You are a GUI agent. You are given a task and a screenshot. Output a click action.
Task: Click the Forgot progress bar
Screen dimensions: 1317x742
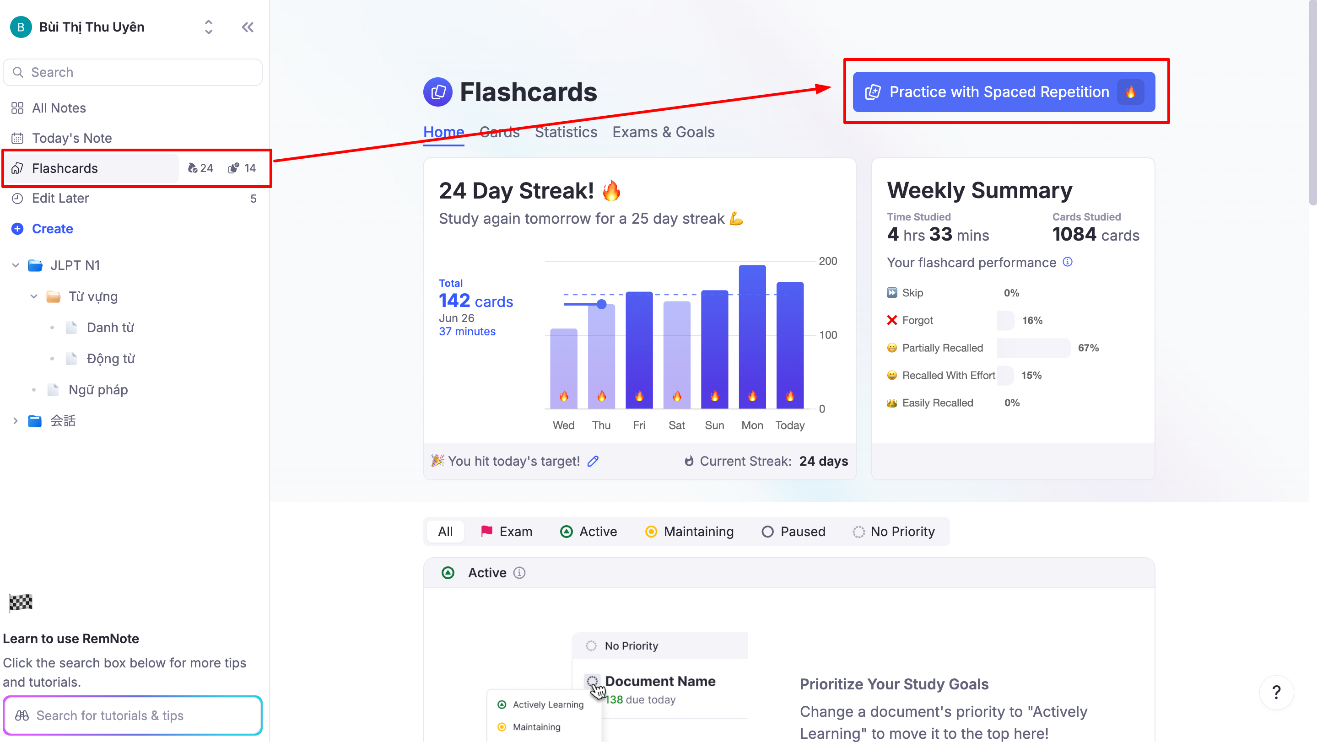(x=1006, y=320)
